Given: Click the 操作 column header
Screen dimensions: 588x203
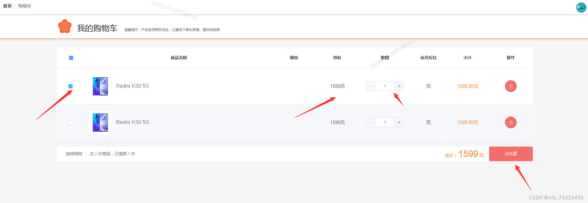Looking at the screenshot, I should pyautogui.click(x=511, y=58).
